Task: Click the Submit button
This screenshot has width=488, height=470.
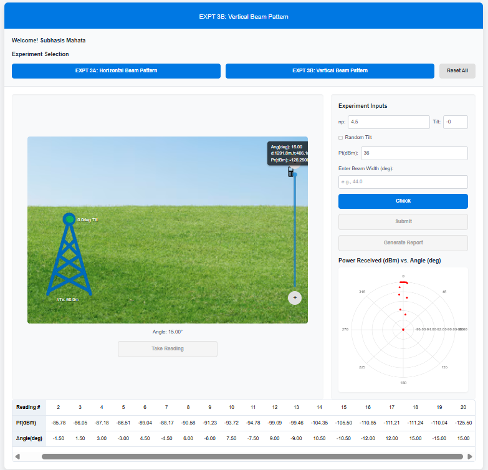Action: 403,222
